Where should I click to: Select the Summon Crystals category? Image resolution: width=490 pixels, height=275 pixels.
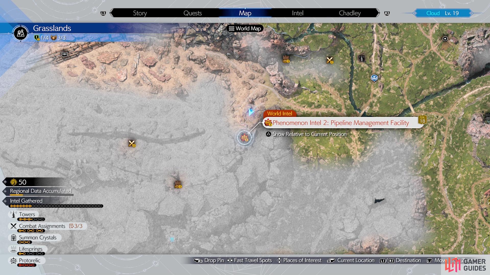[x=35, y=238]
